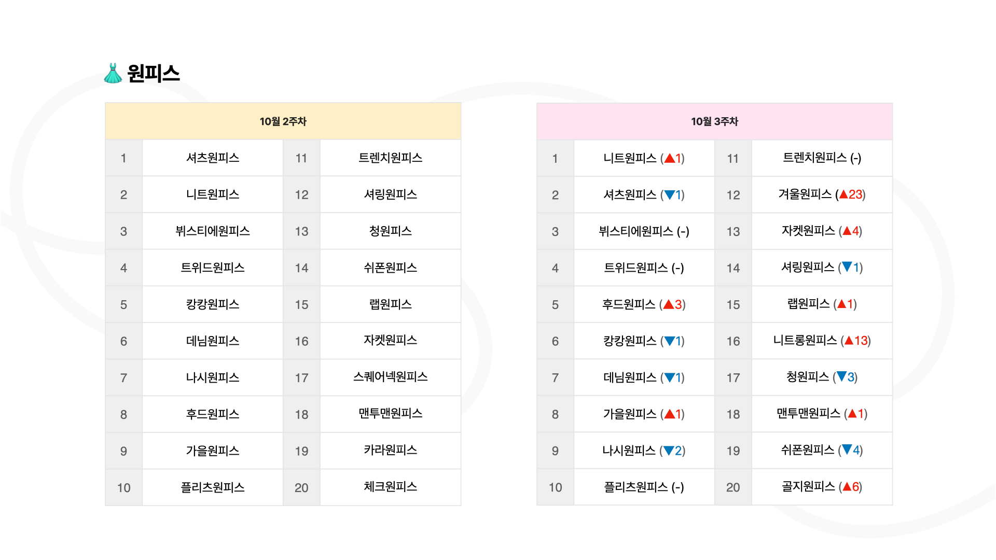996x560 pixels.
Task: Click the 카라원피스 cell
Action: tap(391, 450)
